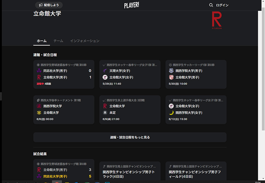Select the ホーム tab
This screenshot has height=183, width=265.
click(x=42, y=41)
